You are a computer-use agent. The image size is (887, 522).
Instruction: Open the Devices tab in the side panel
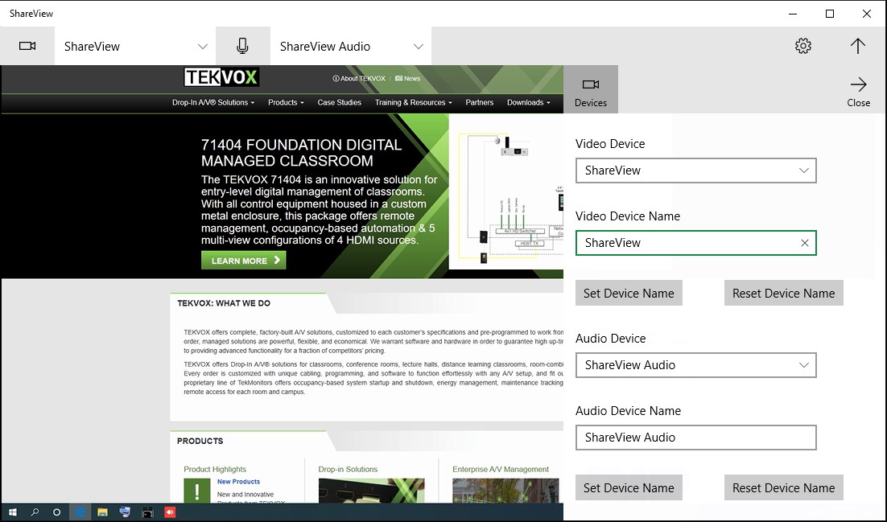click(x=591, y=89)
